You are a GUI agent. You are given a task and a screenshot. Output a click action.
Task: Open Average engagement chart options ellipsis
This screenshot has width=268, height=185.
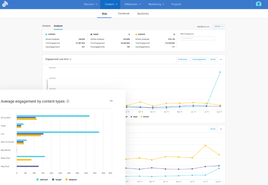[x=111, y=101]
